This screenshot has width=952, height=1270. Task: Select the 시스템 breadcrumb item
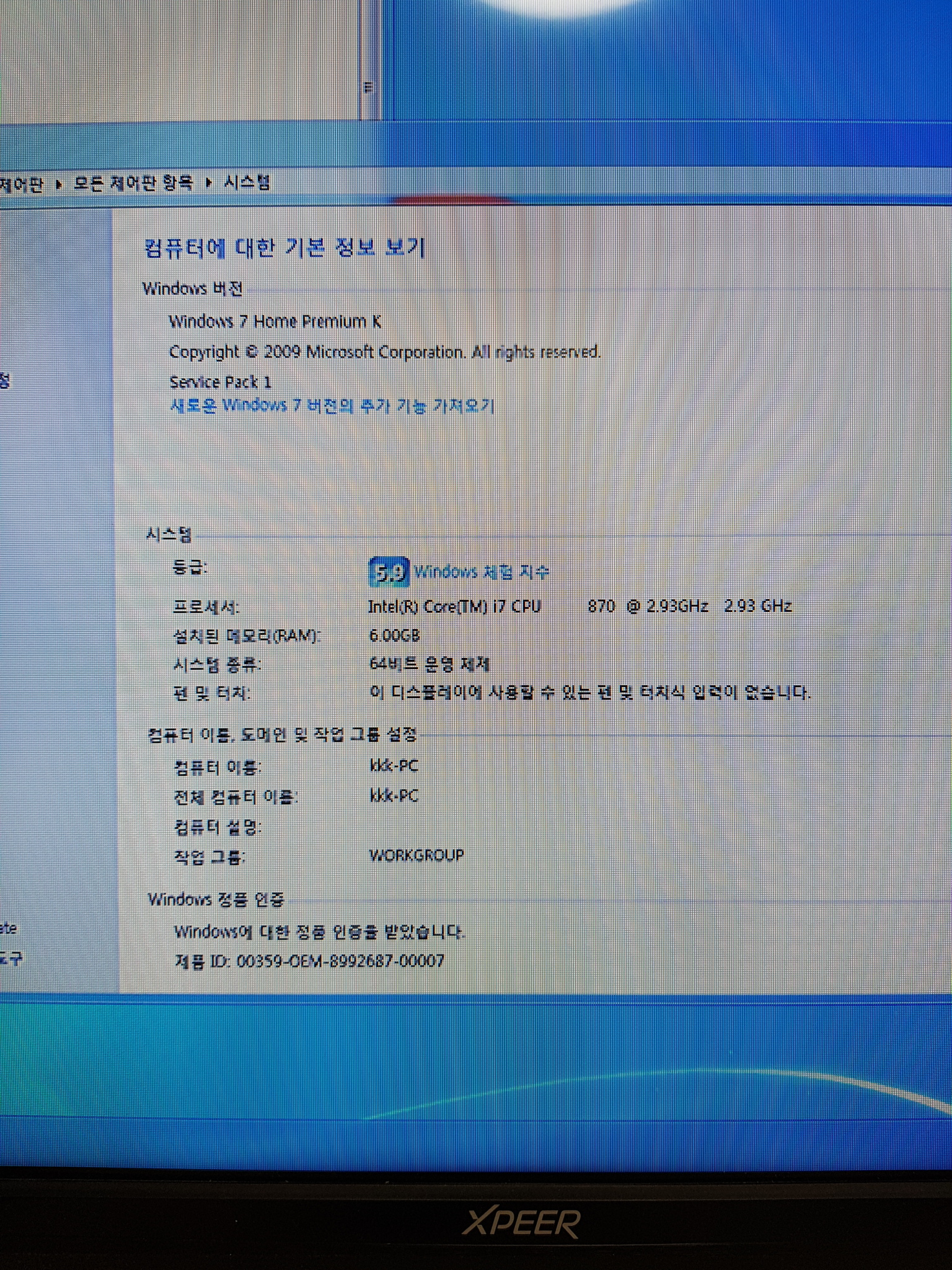247,182
